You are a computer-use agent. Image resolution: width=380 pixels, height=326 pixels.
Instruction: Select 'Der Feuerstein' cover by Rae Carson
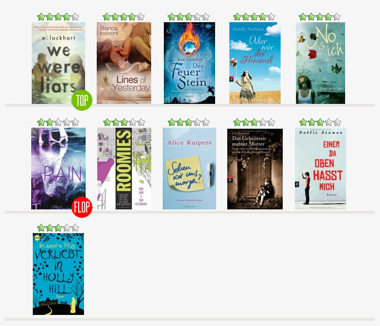click(189, 63)
